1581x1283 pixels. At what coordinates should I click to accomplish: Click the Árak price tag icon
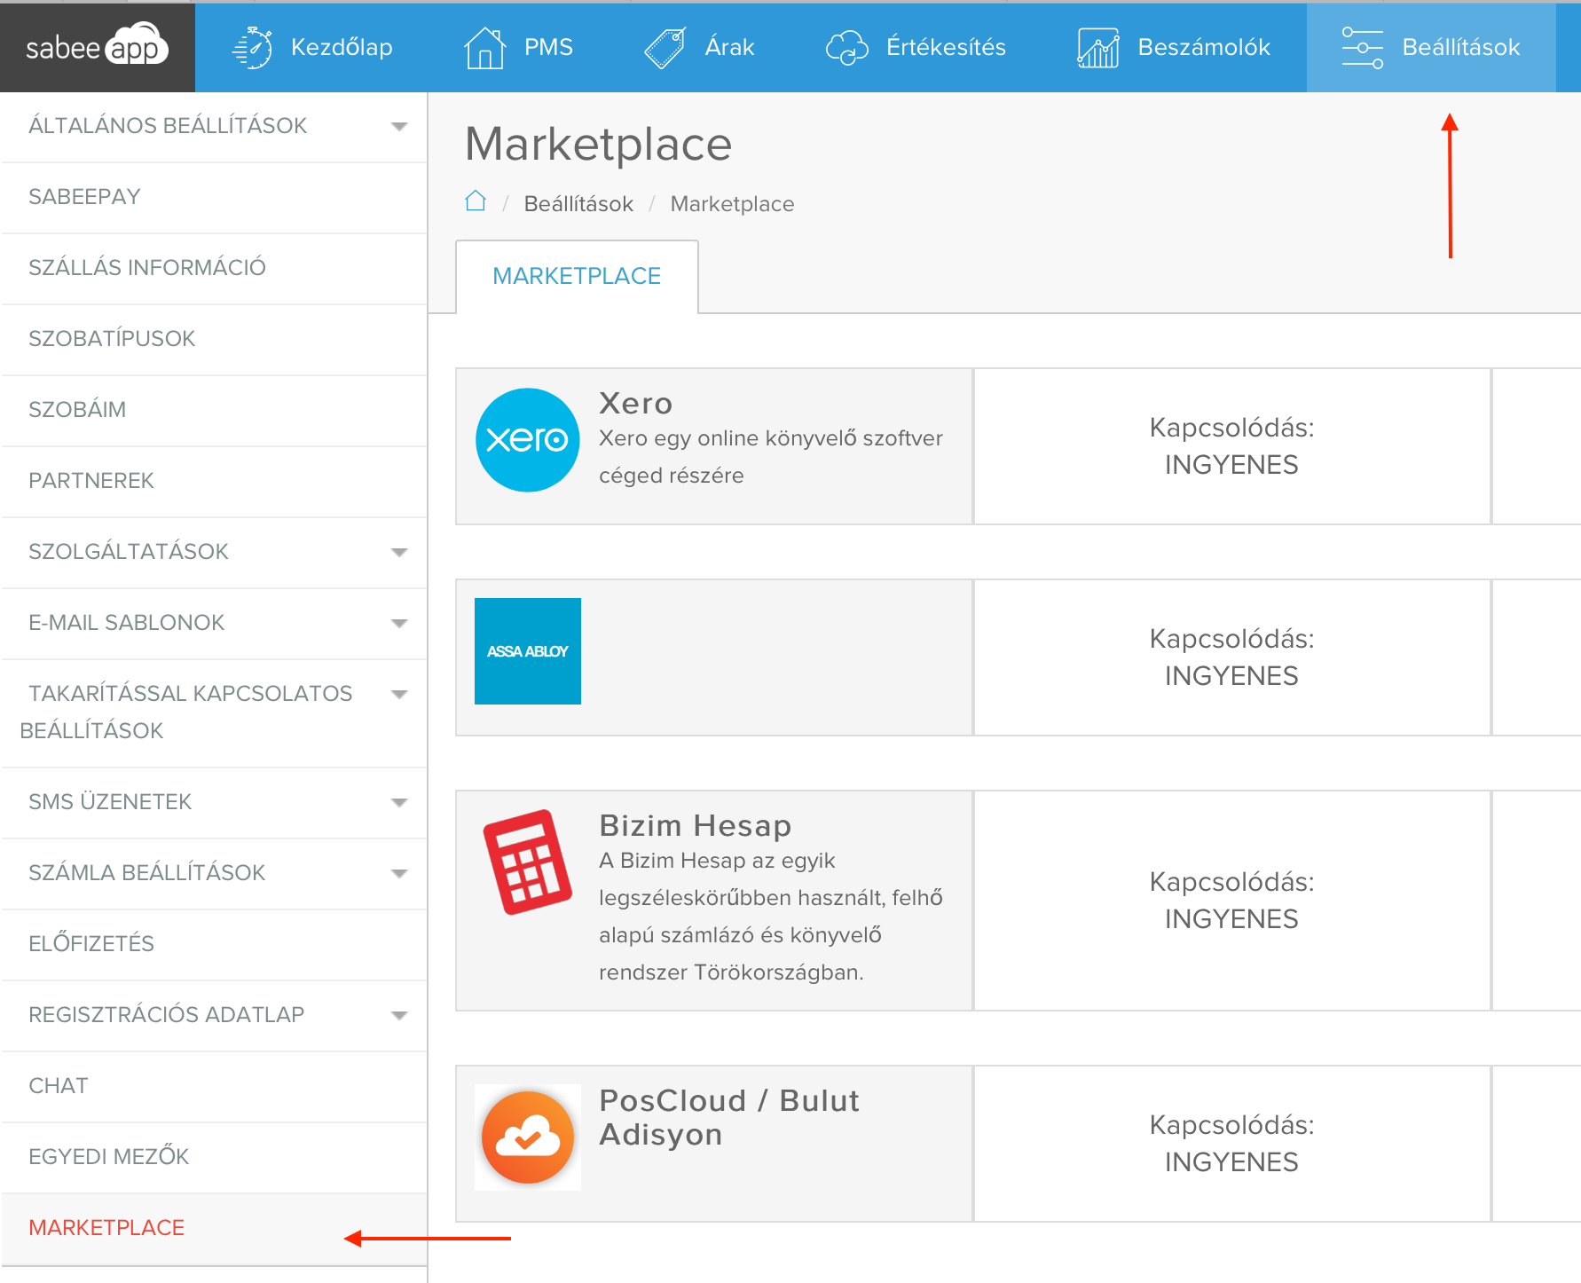tap(665, 47)
